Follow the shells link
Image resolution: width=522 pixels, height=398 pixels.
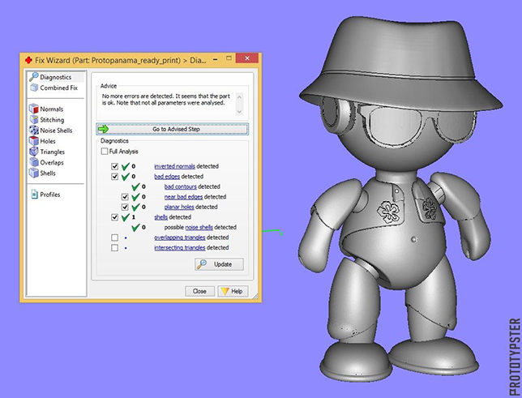pos(160,217)
